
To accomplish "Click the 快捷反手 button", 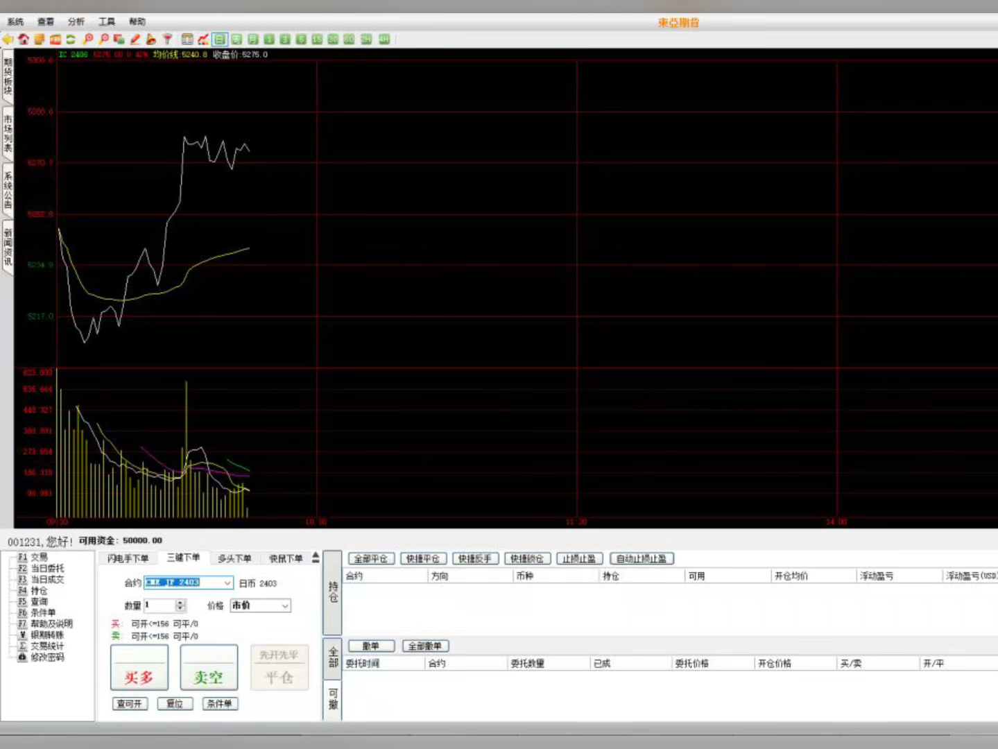I will (x=475, y=558).
